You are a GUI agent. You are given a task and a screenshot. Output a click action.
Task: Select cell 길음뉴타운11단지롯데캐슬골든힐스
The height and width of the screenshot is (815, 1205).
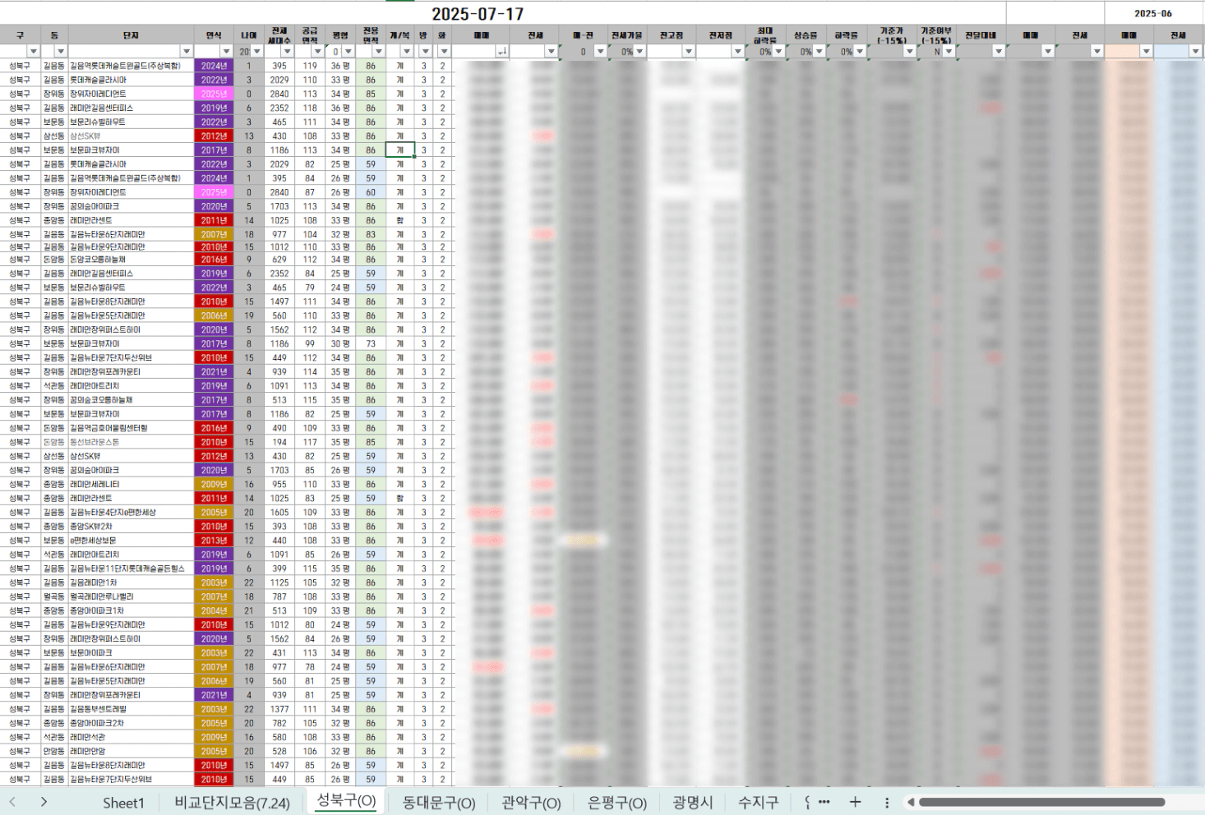click(x=131, y=569)
